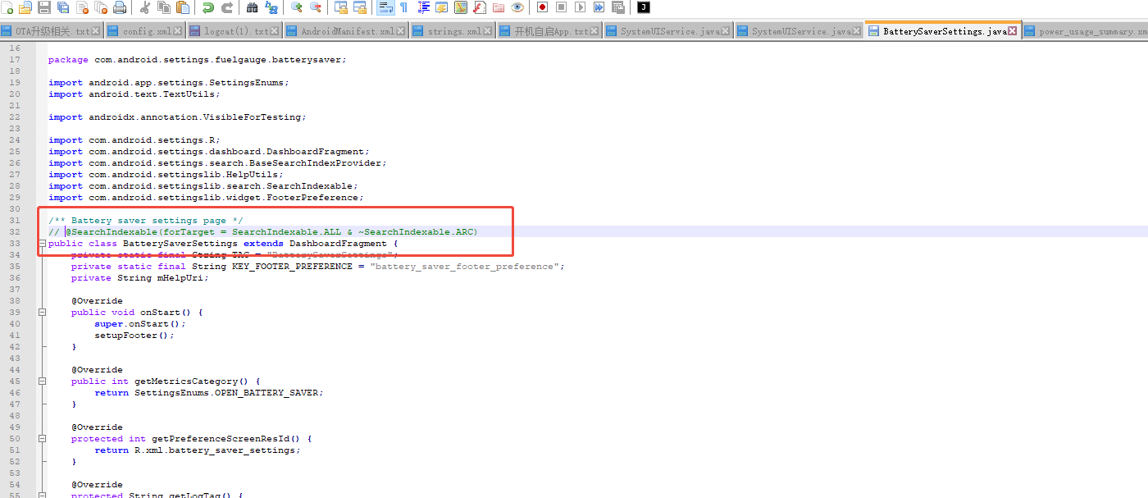Toggle synchronized vertical scrolling
This screenshot has height=498, width=1148.
point(340,7)
